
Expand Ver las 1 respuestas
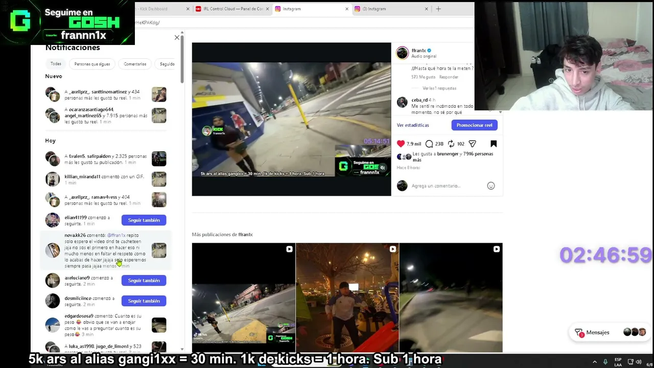[439, 88]
